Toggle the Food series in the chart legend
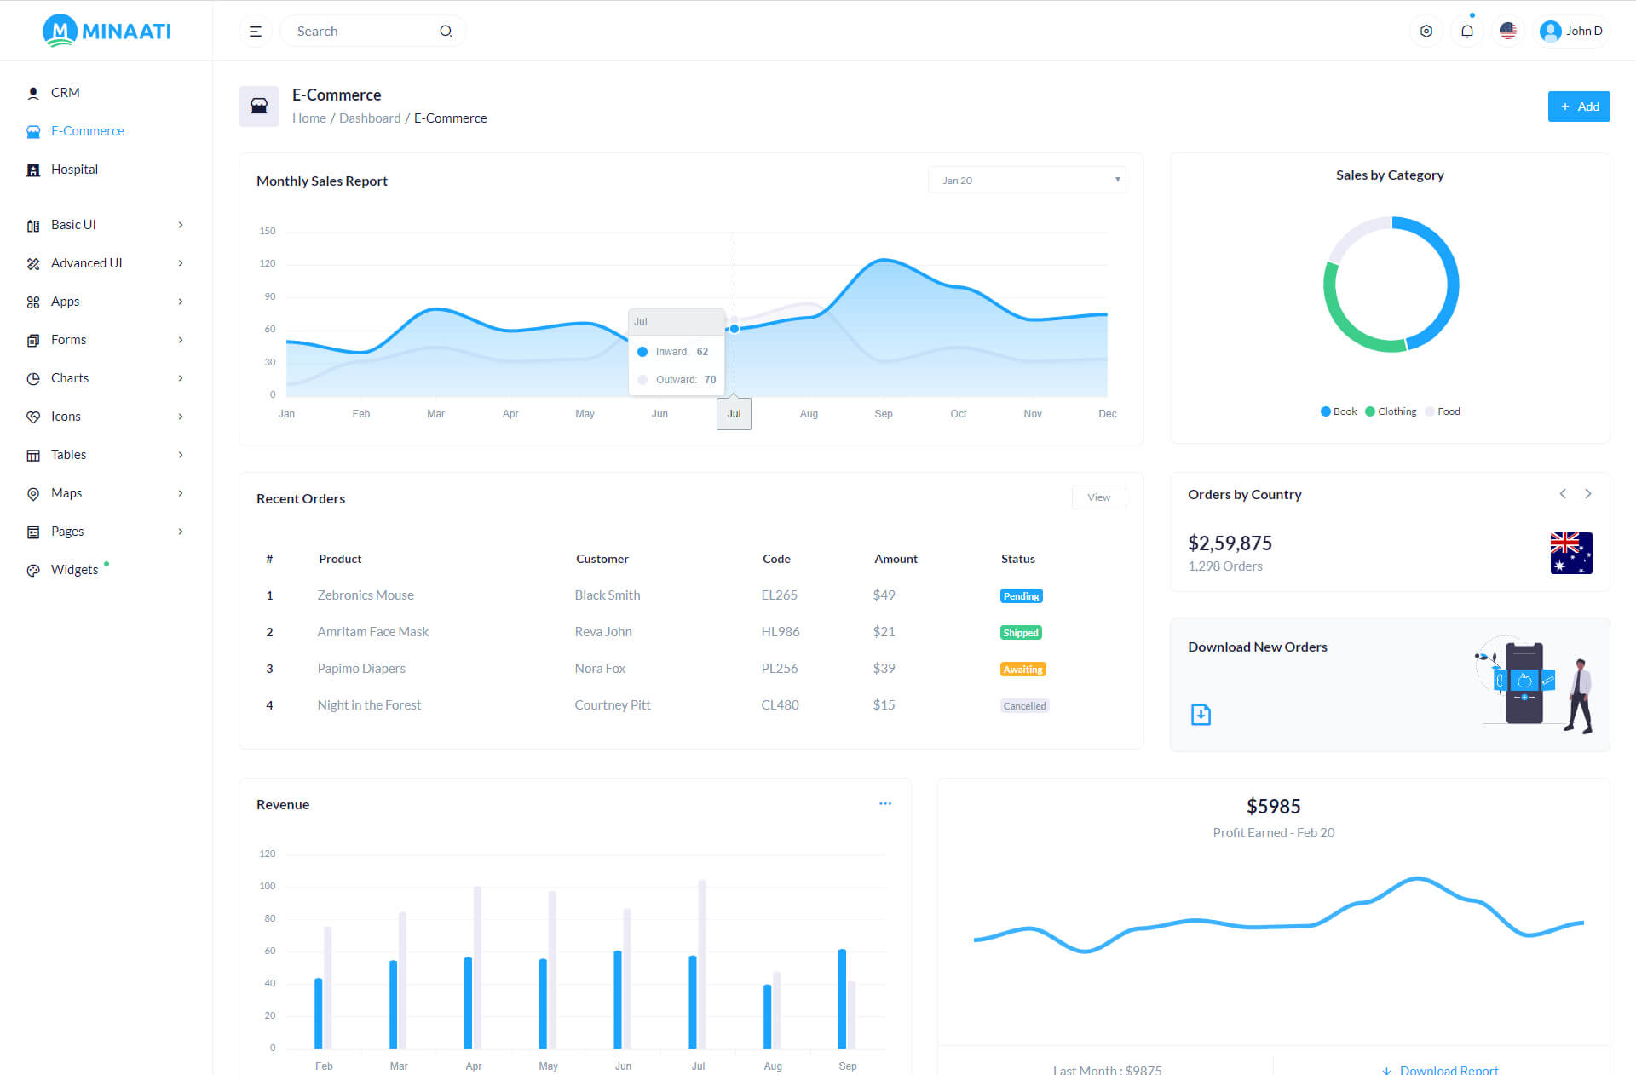This screenshot has height=1075, width=1636. click(x=1443, y=411)
